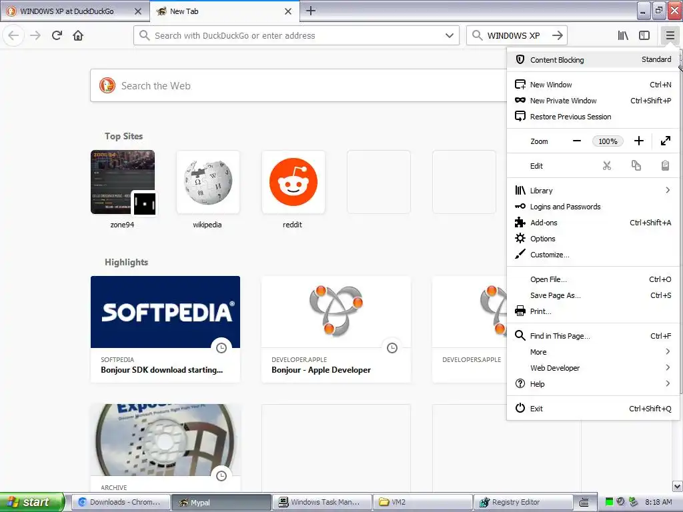683x512 pixels.
Task: Switch to WINDOWS XP at DuckDuckGo tab
Action: click(x=74, y=11)
